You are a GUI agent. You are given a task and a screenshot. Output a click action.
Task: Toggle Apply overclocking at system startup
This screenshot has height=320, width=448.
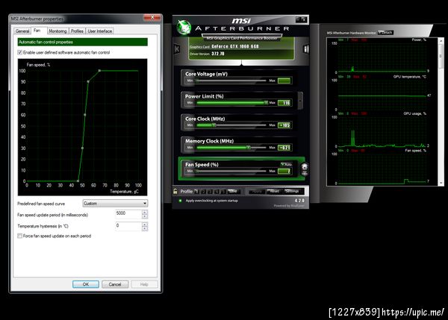pos(180,201)
